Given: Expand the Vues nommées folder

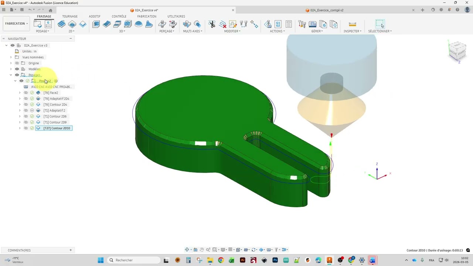Looking at the screenshot, I should pyautogui.click(x=11, y=57).
